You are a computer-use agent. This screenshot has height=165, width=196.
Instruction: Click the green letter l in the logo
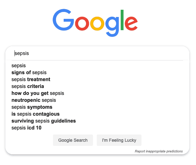[x=122, y=20]
